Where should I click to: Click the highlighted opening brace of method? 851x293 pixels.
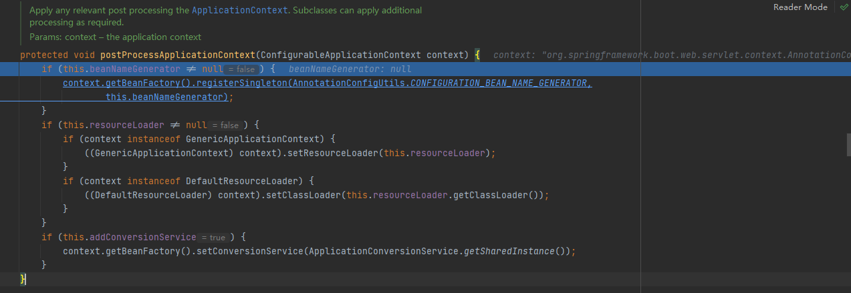477,55
